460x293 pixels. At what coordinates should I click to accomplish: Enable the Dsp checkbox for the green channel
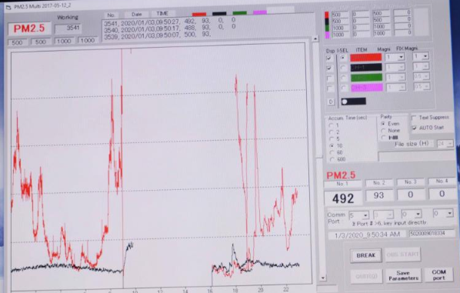330,78
